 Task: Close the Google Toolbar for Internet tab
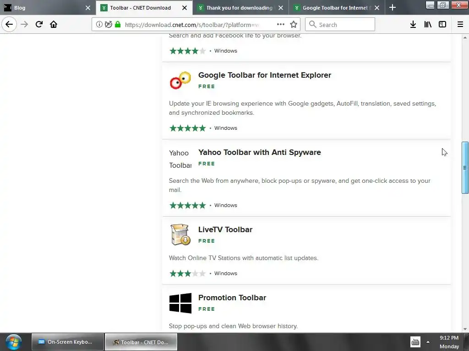(x=377, y=8)
